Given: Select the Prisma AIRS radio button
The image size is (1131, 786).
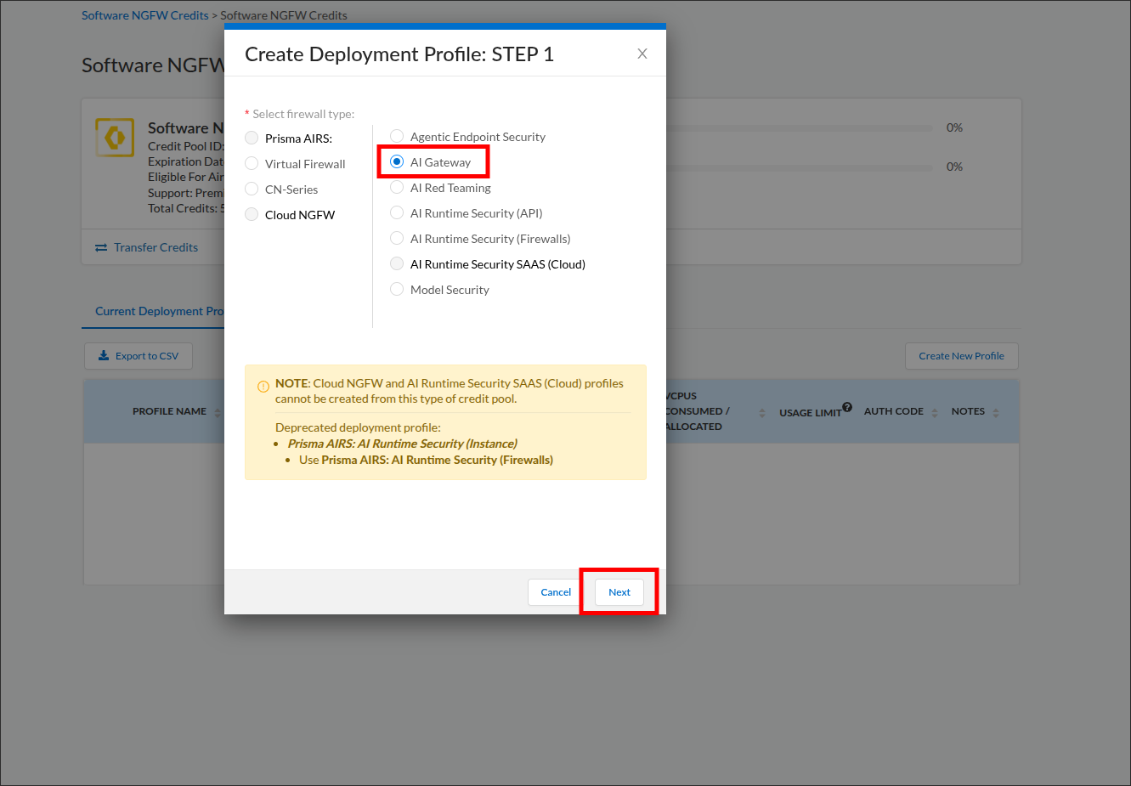Looking at the screenshot, I should [x=252, y=138].
